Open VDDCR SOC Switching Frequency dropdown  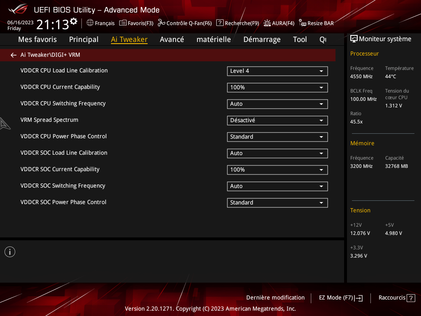tap(278, 186)
